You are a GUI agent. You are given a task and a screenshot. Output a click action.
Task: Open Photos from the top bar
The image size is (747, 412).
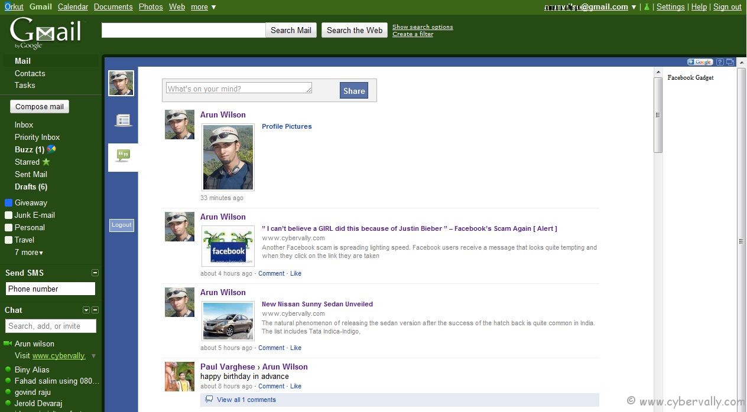[151, 7]
